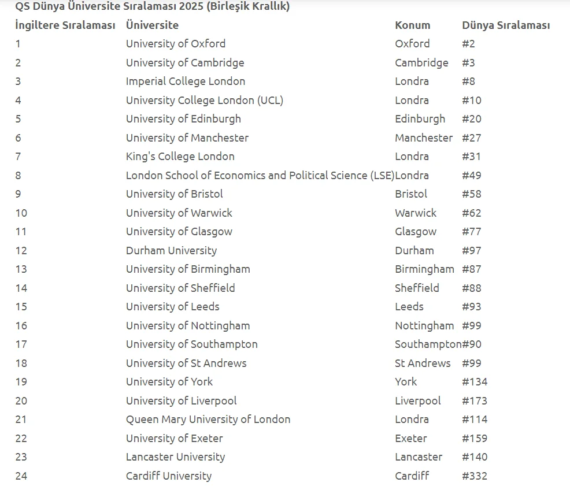The image size is (570, 486).
Task: Click Lancaster University name
Action: (x=175, y=457)
